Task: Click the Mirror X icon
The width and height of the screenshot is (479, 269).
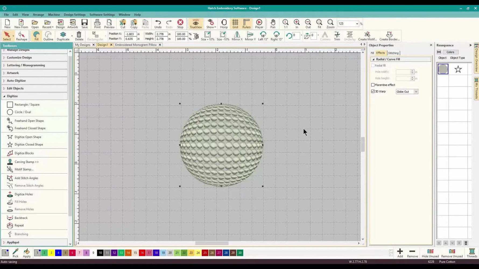Action: (237, 36)
